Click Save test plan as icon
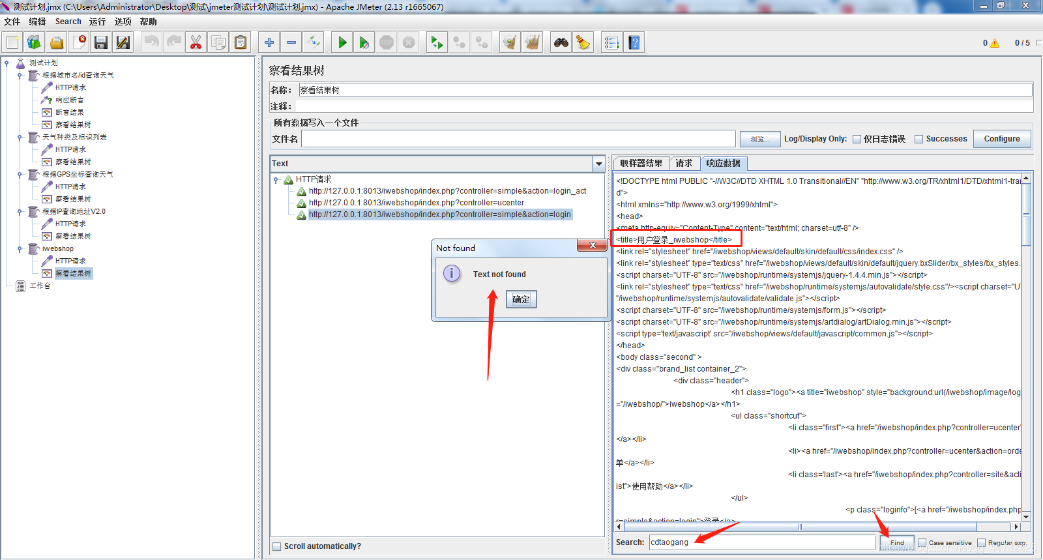The height and width of the screenshot is (560, 1043). tap(123, 43)
